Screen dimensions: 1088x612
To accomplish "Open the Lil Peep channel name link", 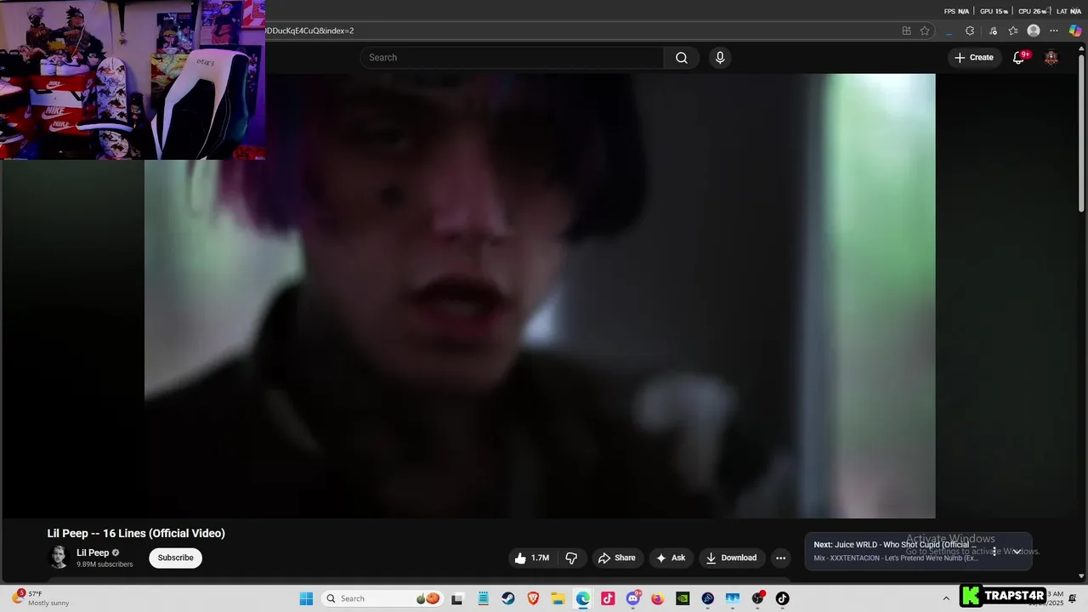I will click(x=93, y=552).
